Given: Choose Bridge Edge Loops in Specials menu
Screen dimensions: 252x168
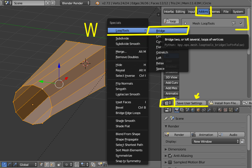Looking at the screenshot, I should coord(128,113).
